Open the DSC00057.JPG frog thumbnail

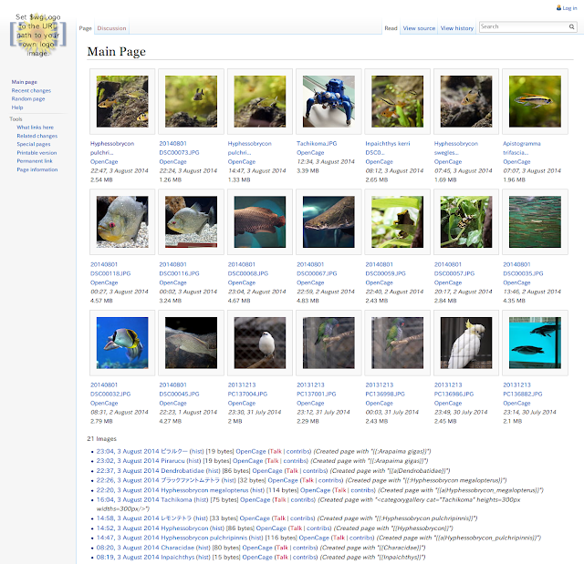pyautogui.click(x=466, y=222)
